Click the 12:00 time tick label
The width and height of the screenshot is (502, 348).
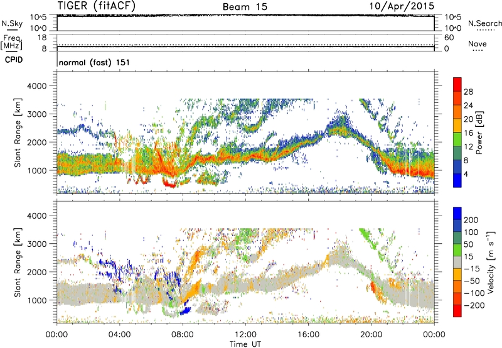coord(245,335)
